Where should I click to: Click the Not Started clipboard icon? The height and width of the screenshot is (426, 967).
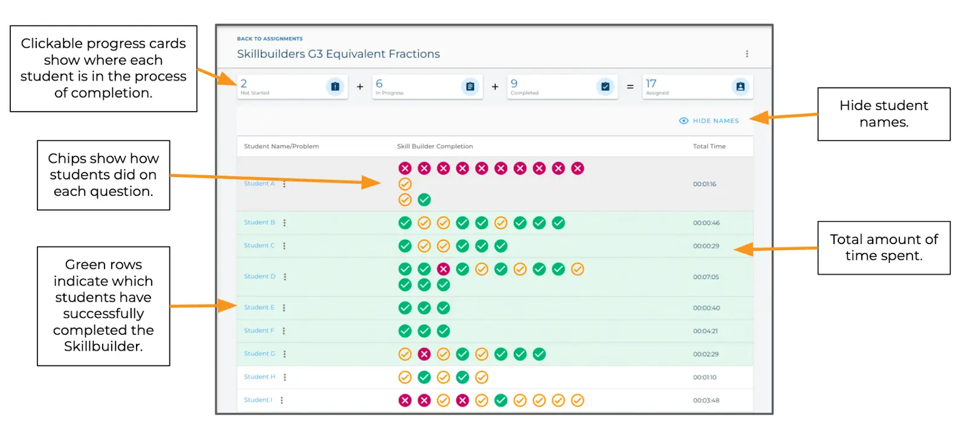(x=335, y=87)
